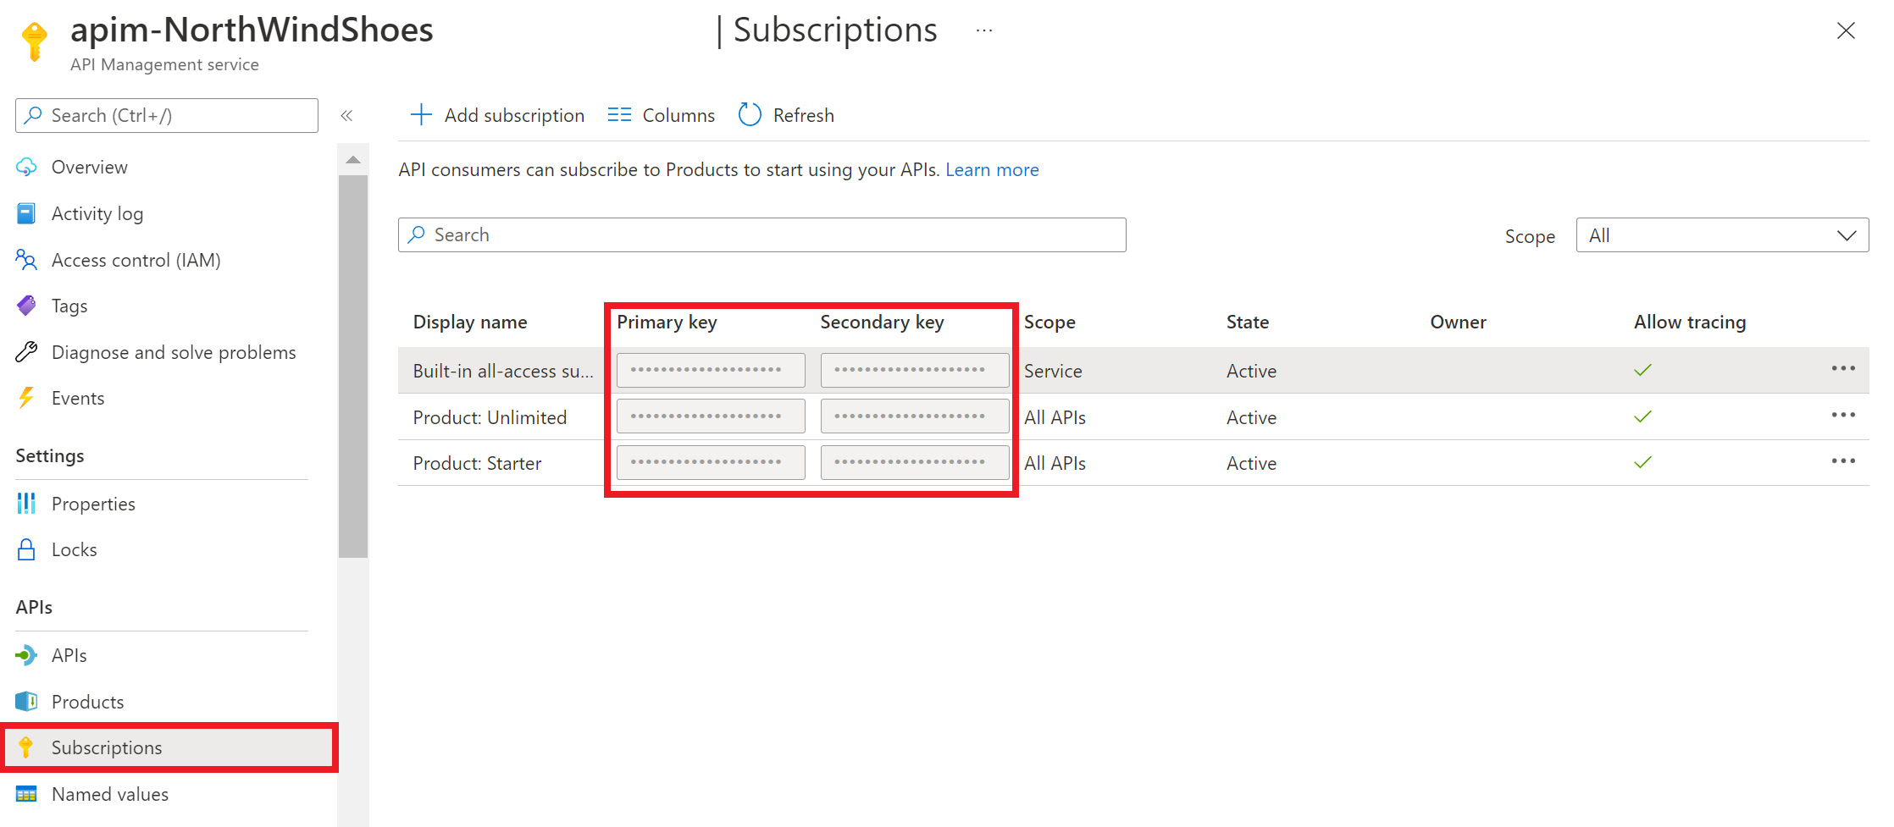Image resolution: width=1894 pixels, height=827 pixels.
Task: Open the APIs section
Action: (69, 654)
